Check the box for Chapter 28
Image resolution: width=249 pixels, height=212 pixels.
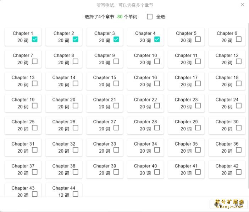point(157,128)
